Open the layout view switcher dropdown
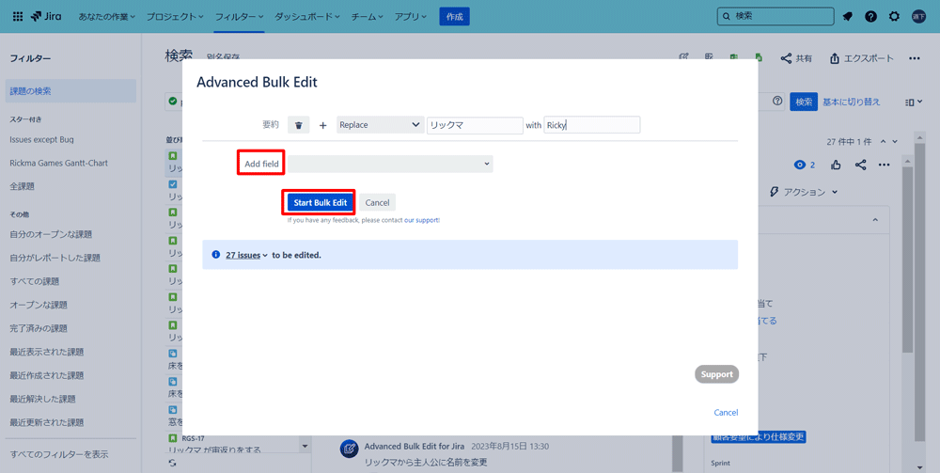The height and width of the screenshot is (473, 940). pyautogui.click(x=914, y=102)
